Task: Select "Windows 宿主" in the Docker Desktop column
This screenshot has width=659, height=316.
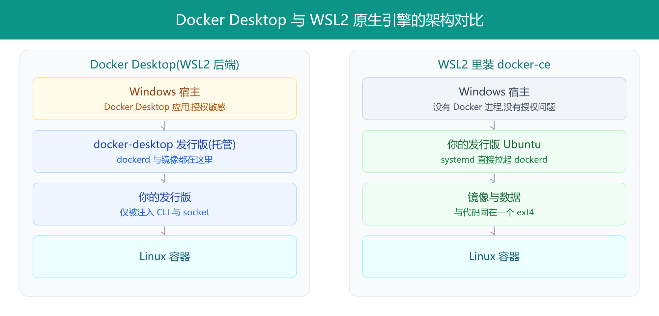Action: pos(165,92)
